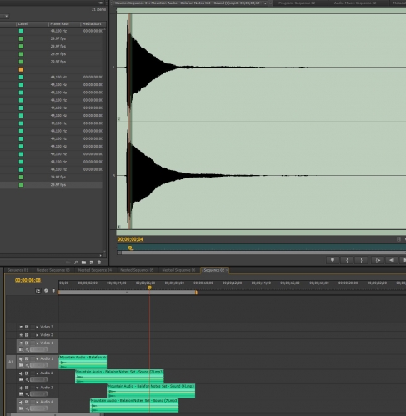Expand the Video 3 track
Viewport: 406px width, 416px height.
click(37, 327)
